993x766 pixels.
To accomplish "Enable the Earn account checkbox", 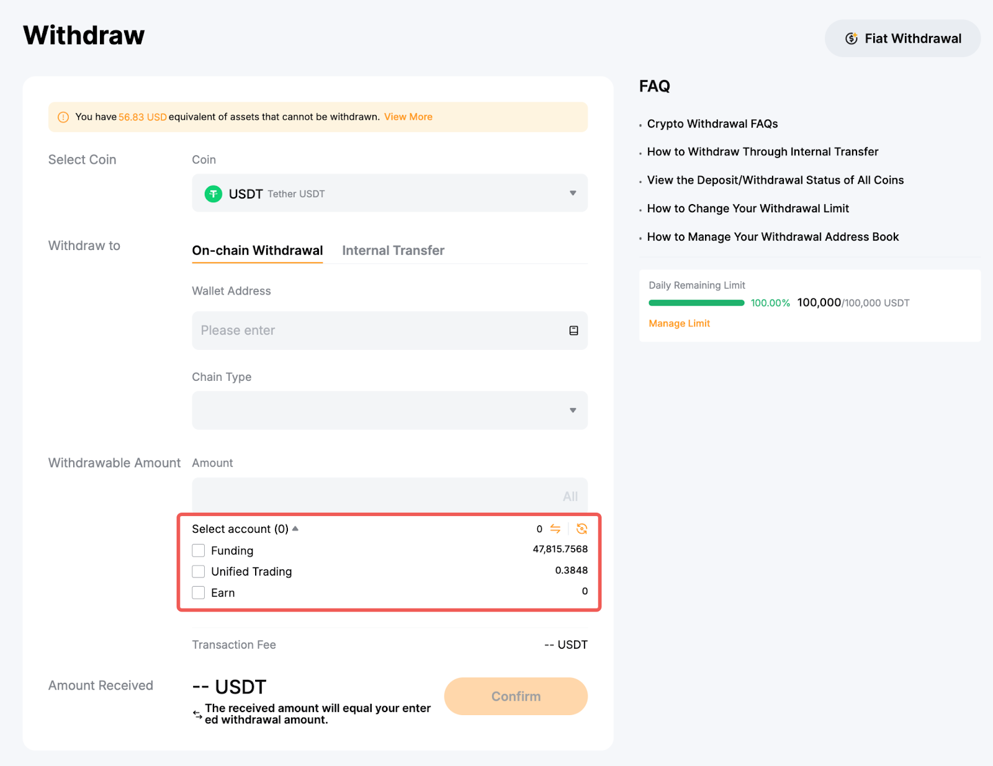I will pyautogui.click(x=199, y=592).
